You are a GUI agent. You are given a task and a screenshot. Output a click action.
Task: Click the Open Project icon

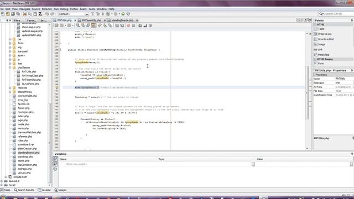click(13, 14)
